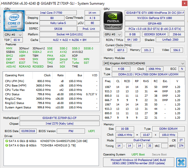Click the Socket H4 (LGA1151) platform field
The width and height of the screenshot is (188, 168).
70,34
